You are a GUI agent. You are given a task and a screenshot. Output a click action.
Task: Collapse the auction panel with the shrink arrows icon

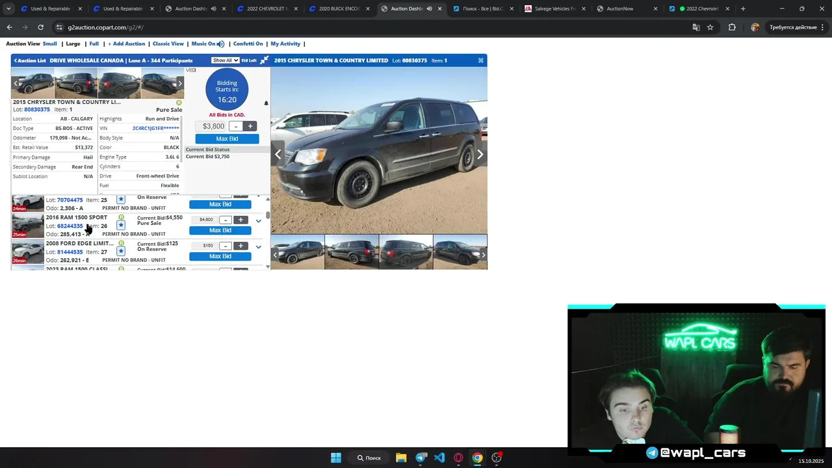264,60
